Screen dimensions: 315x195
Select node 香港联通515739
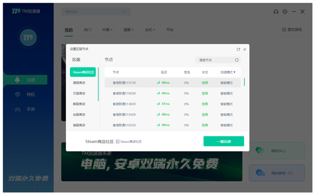[x=173, y=83]
